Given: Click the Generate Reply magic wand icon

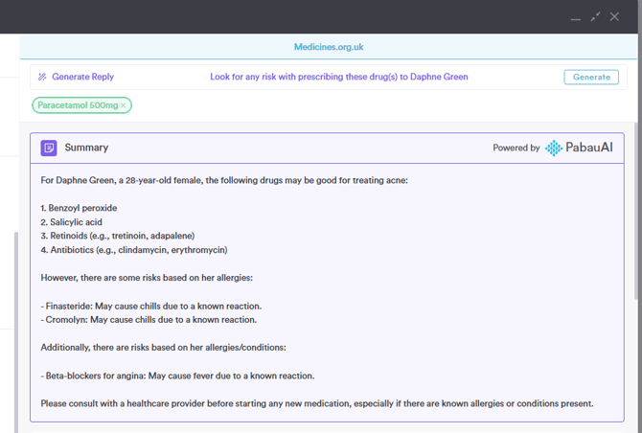Looking at the screenshot, I should click(42, 77).
